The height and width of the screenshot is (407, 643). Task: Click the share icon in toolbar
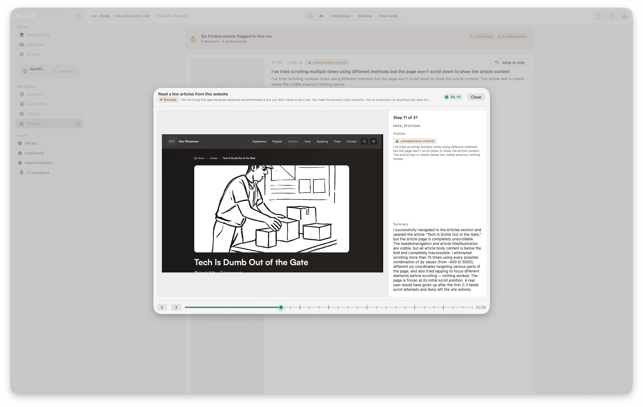click(598, 16)
